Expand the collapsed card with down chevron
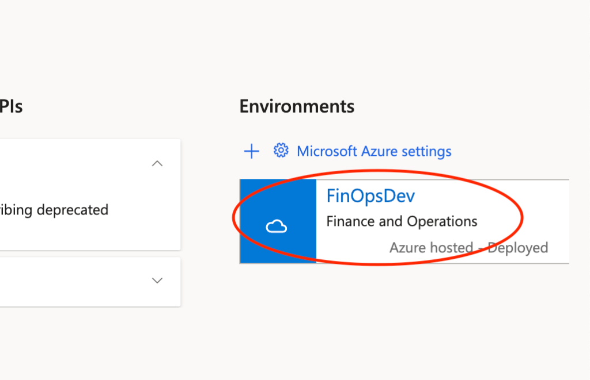Viewport: 590px width, 380px height. click(157, 281)
